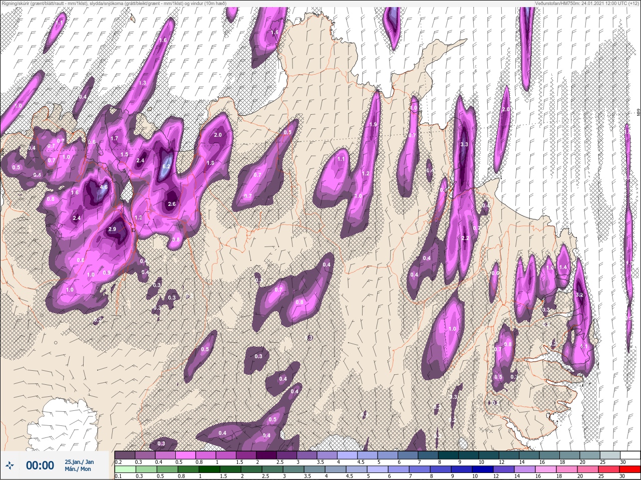Click the 3.3 precipitation value on the map
This screenshot has height=480, width=641.
click(464, 145)
